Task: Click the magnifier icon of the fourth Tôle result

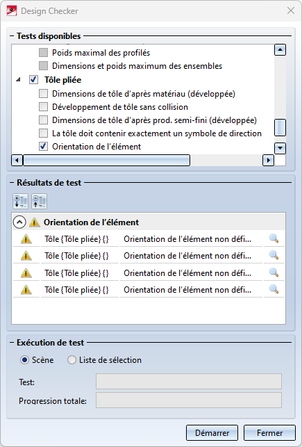Action: pyautogui.click(x=274, y=289)
